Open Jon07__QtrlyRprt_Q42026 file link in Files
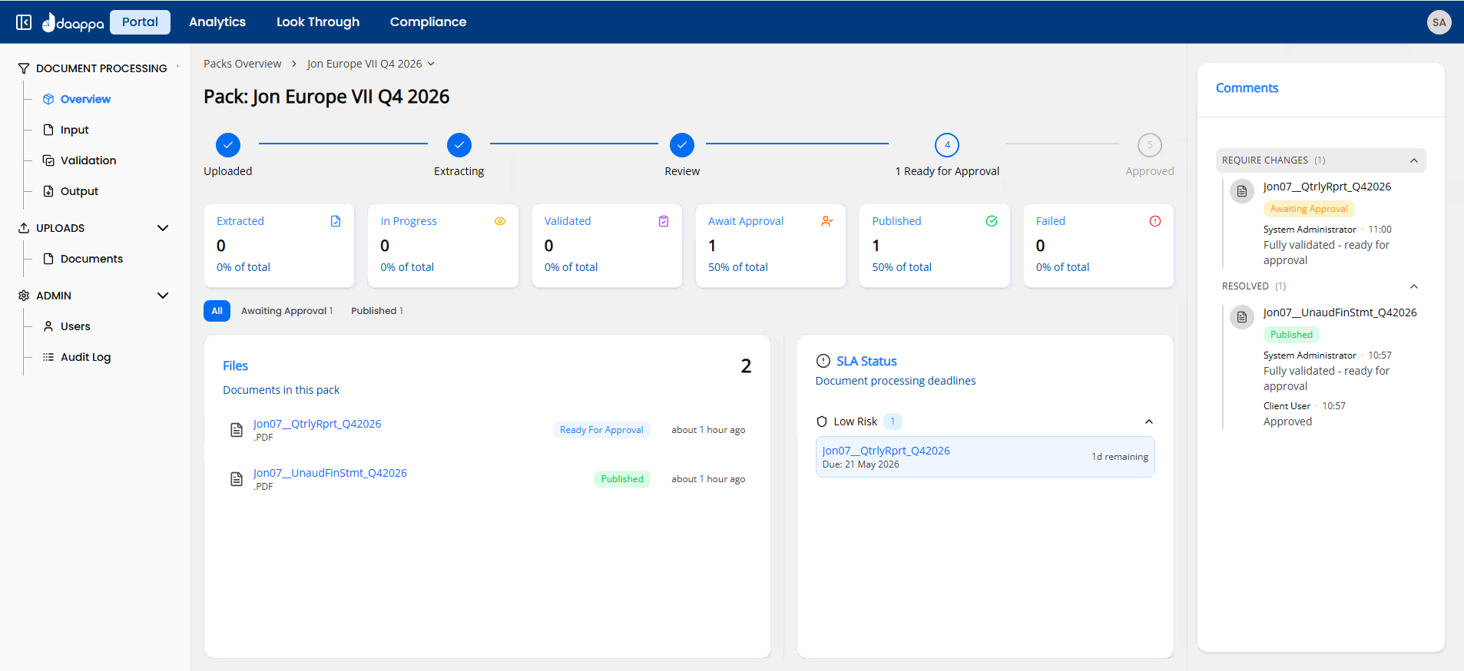 [x=317, y=424]
